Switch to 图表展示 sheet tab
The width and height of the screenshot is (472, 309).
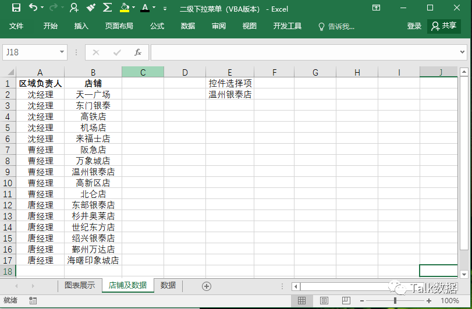80,285
